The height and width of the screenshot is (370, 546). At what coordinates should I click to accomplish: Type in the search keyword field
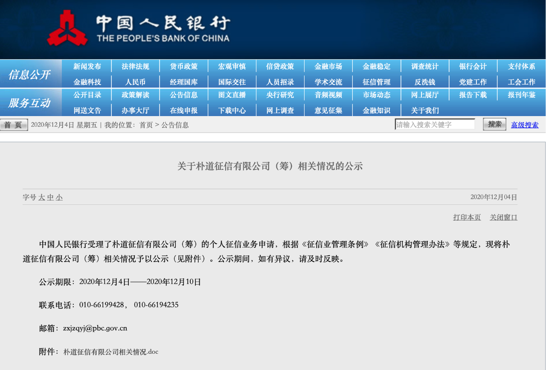(434, 125)
